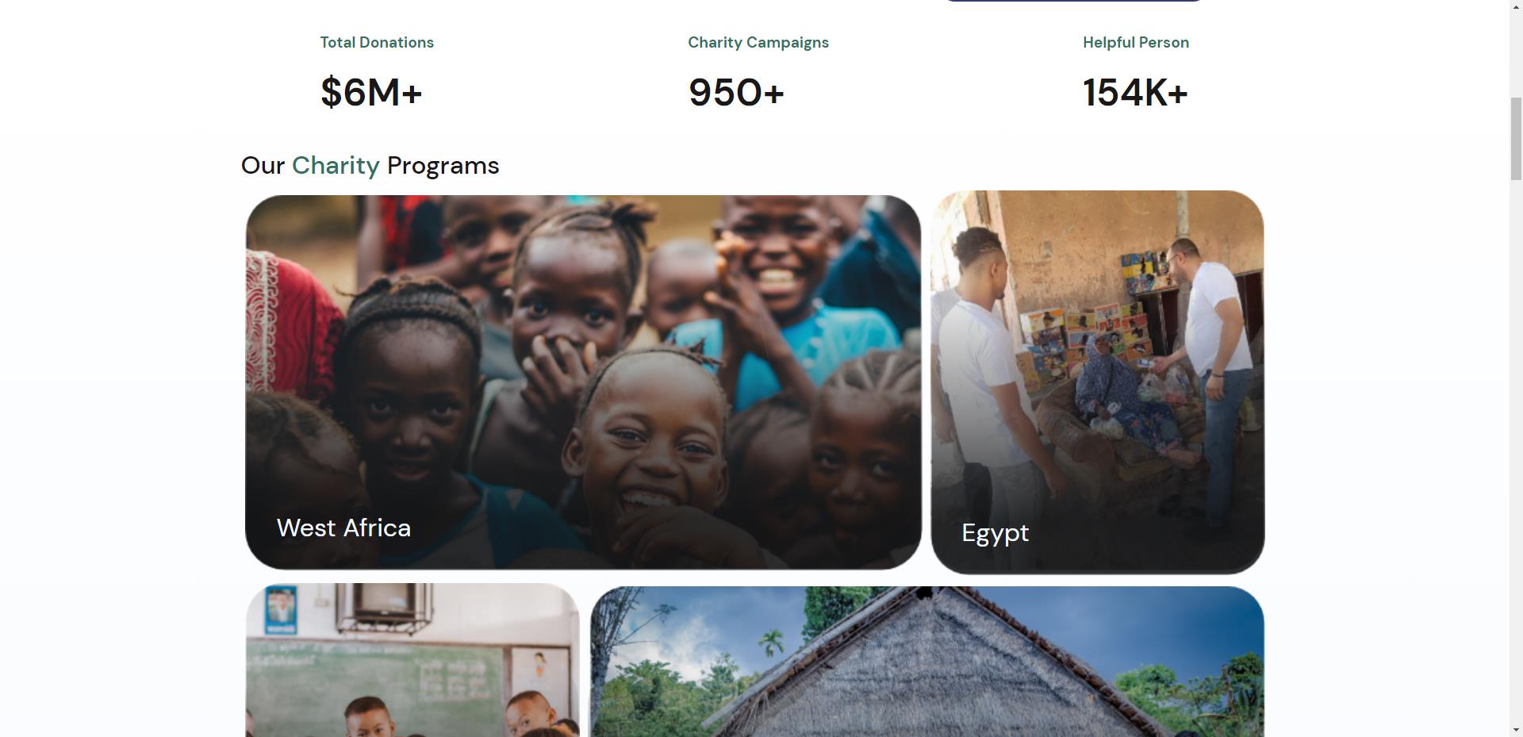The image size is (1523, 737).
Task: Click the "$6M+" donations figure
Action: click(371, 93)
